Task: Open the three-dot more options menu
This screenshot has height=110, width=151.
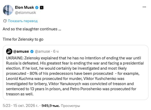Action: click(144, 7)
